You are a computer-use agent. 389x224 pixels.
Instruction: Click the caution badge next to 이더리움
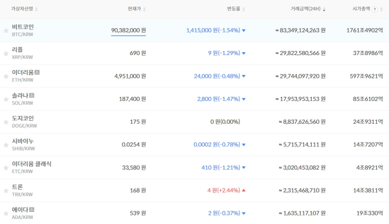pyautogui.click(x=37, y=72)
